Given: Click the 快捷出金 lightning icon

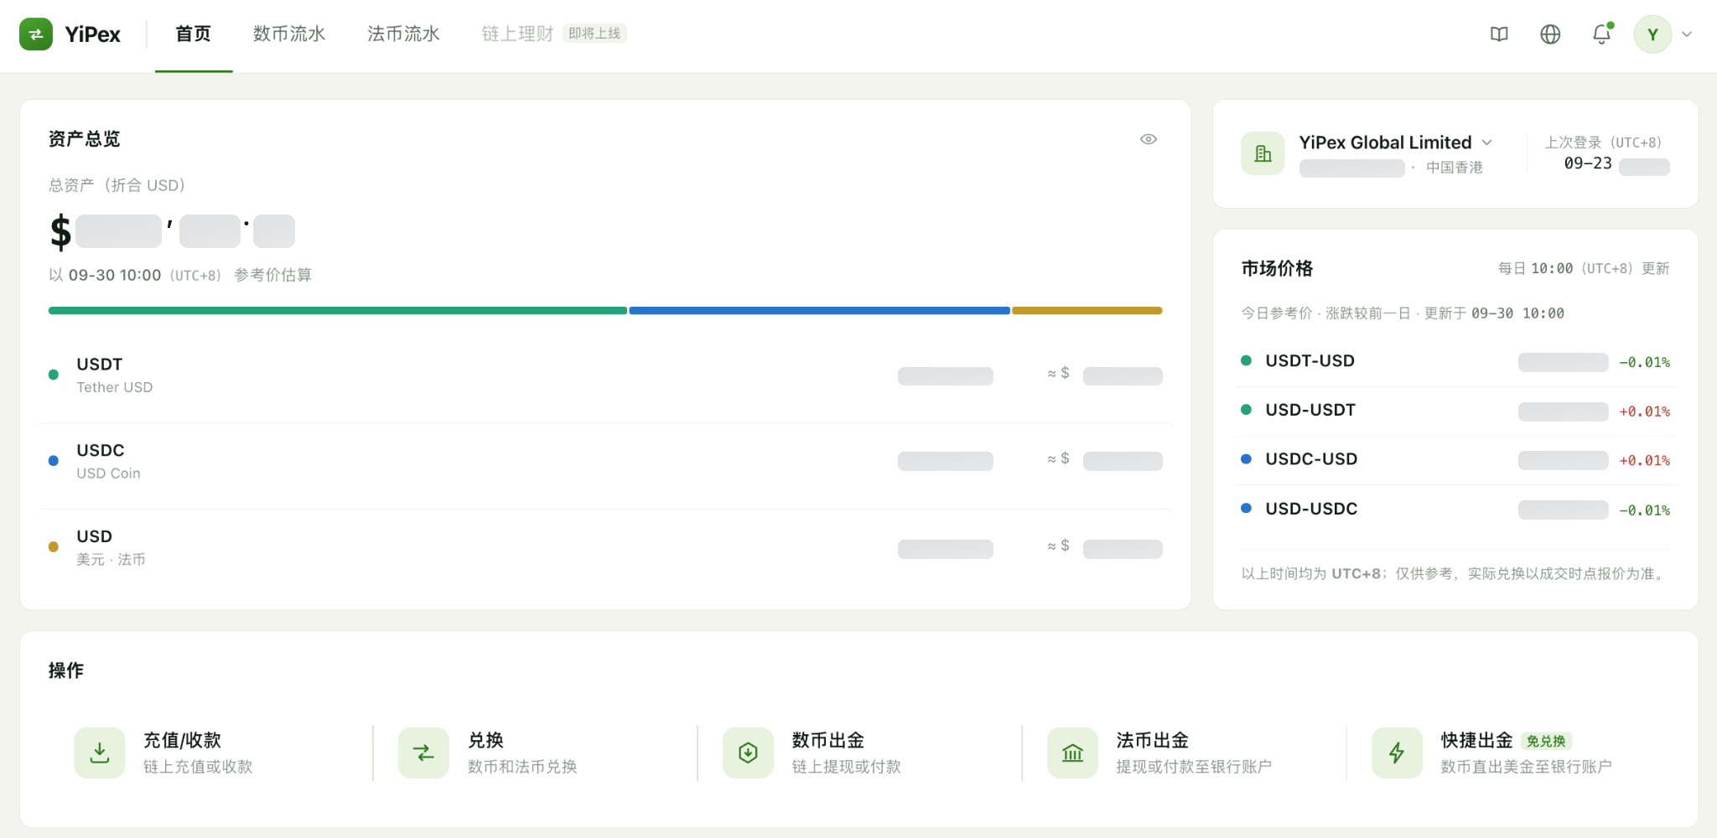Looking at the screenshot, I should click(1397, 753).
